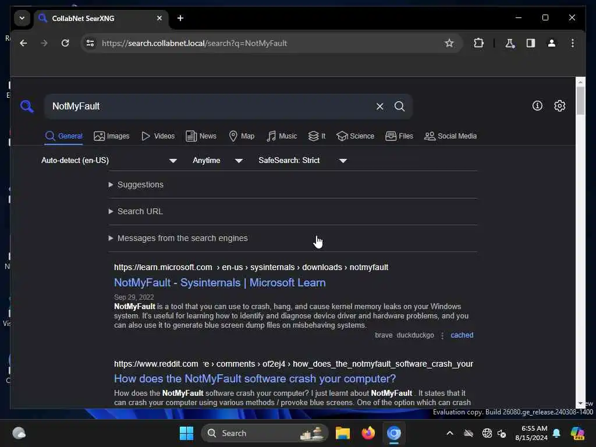Open the About info icon

pos(537,106)
